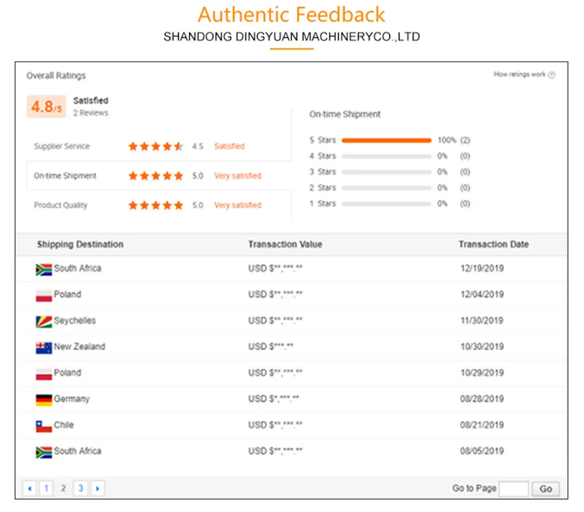The width and height of the screenshot is (584, 512).
Task: Open the How ratings work help icon
Action: (552, 75)
